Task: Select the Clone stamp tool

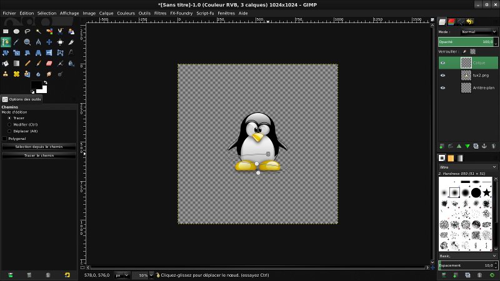Action: pyautogui.click(x=6, y=74)
